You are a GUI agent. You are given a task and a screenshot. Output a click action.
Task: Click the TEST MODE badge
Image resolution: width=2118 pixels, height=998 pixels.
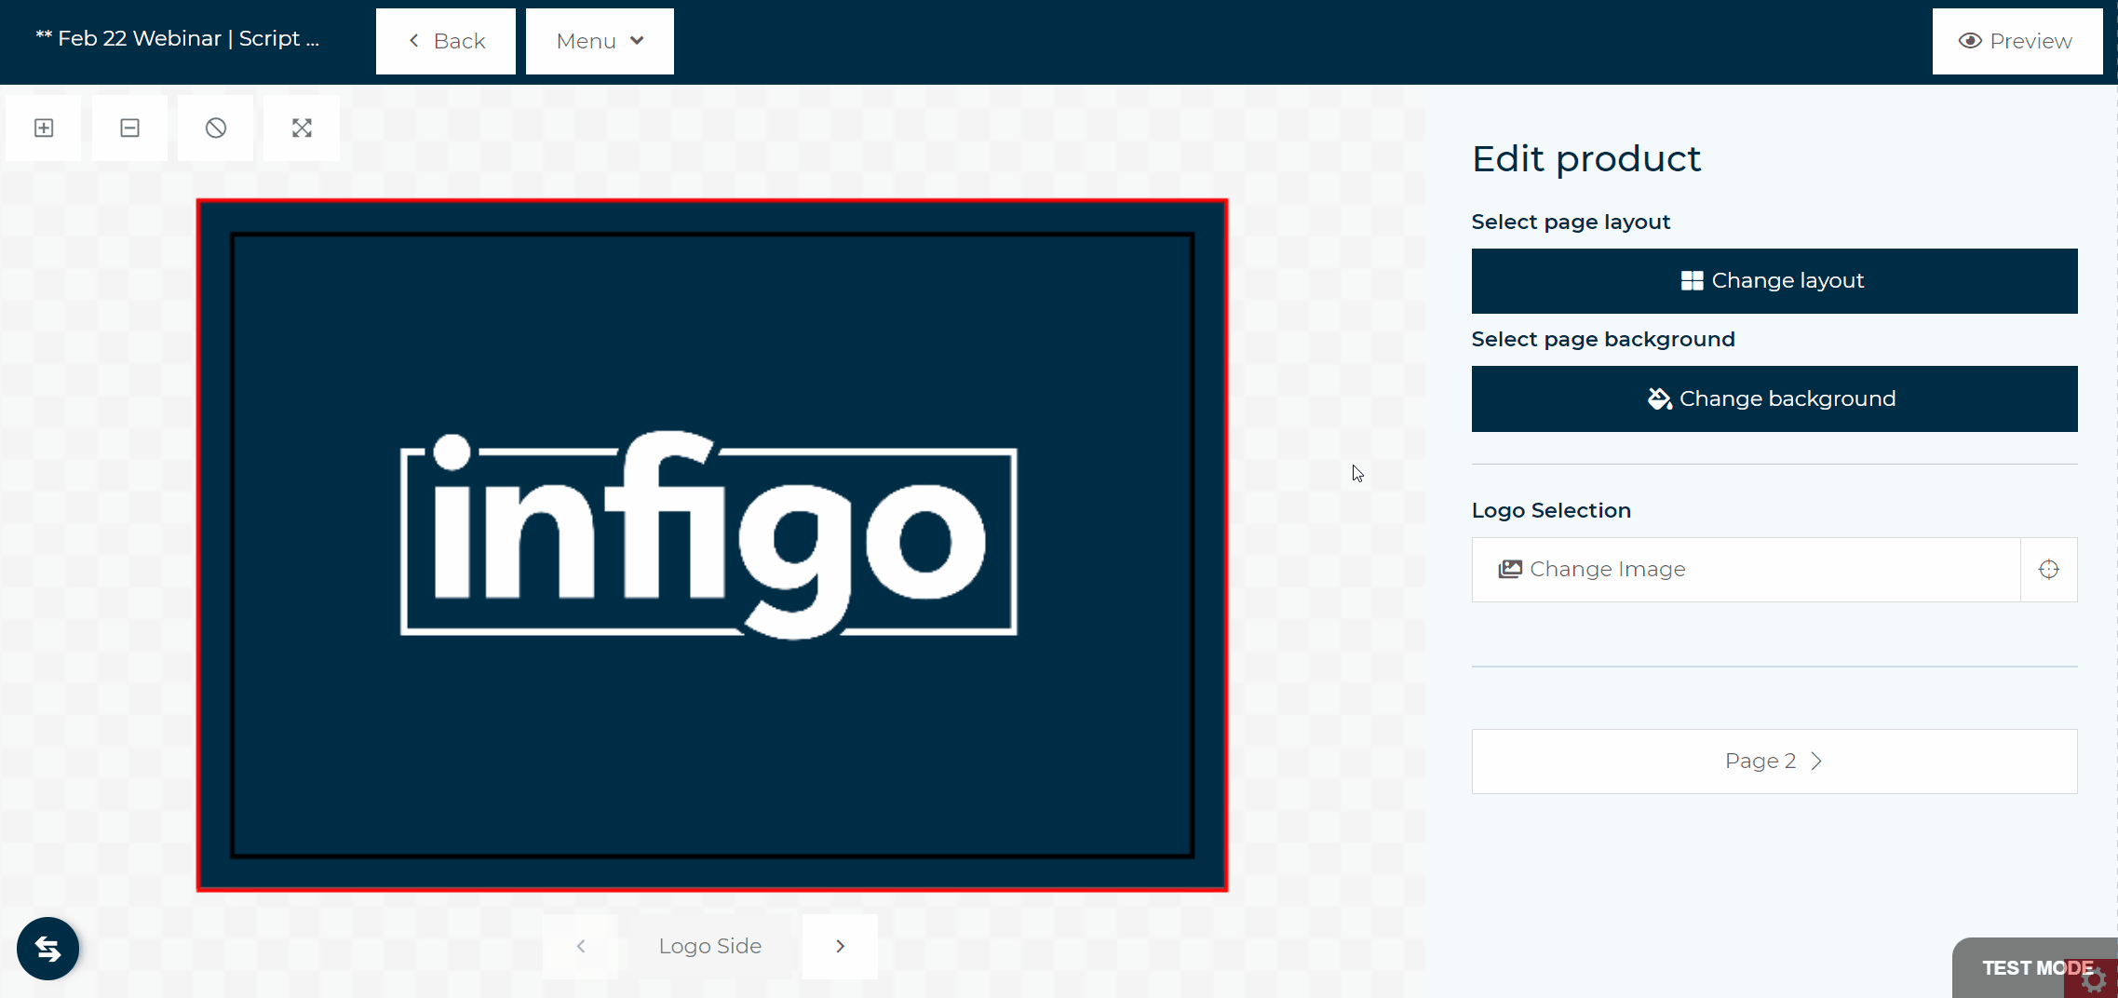(x=2034, y=968)
